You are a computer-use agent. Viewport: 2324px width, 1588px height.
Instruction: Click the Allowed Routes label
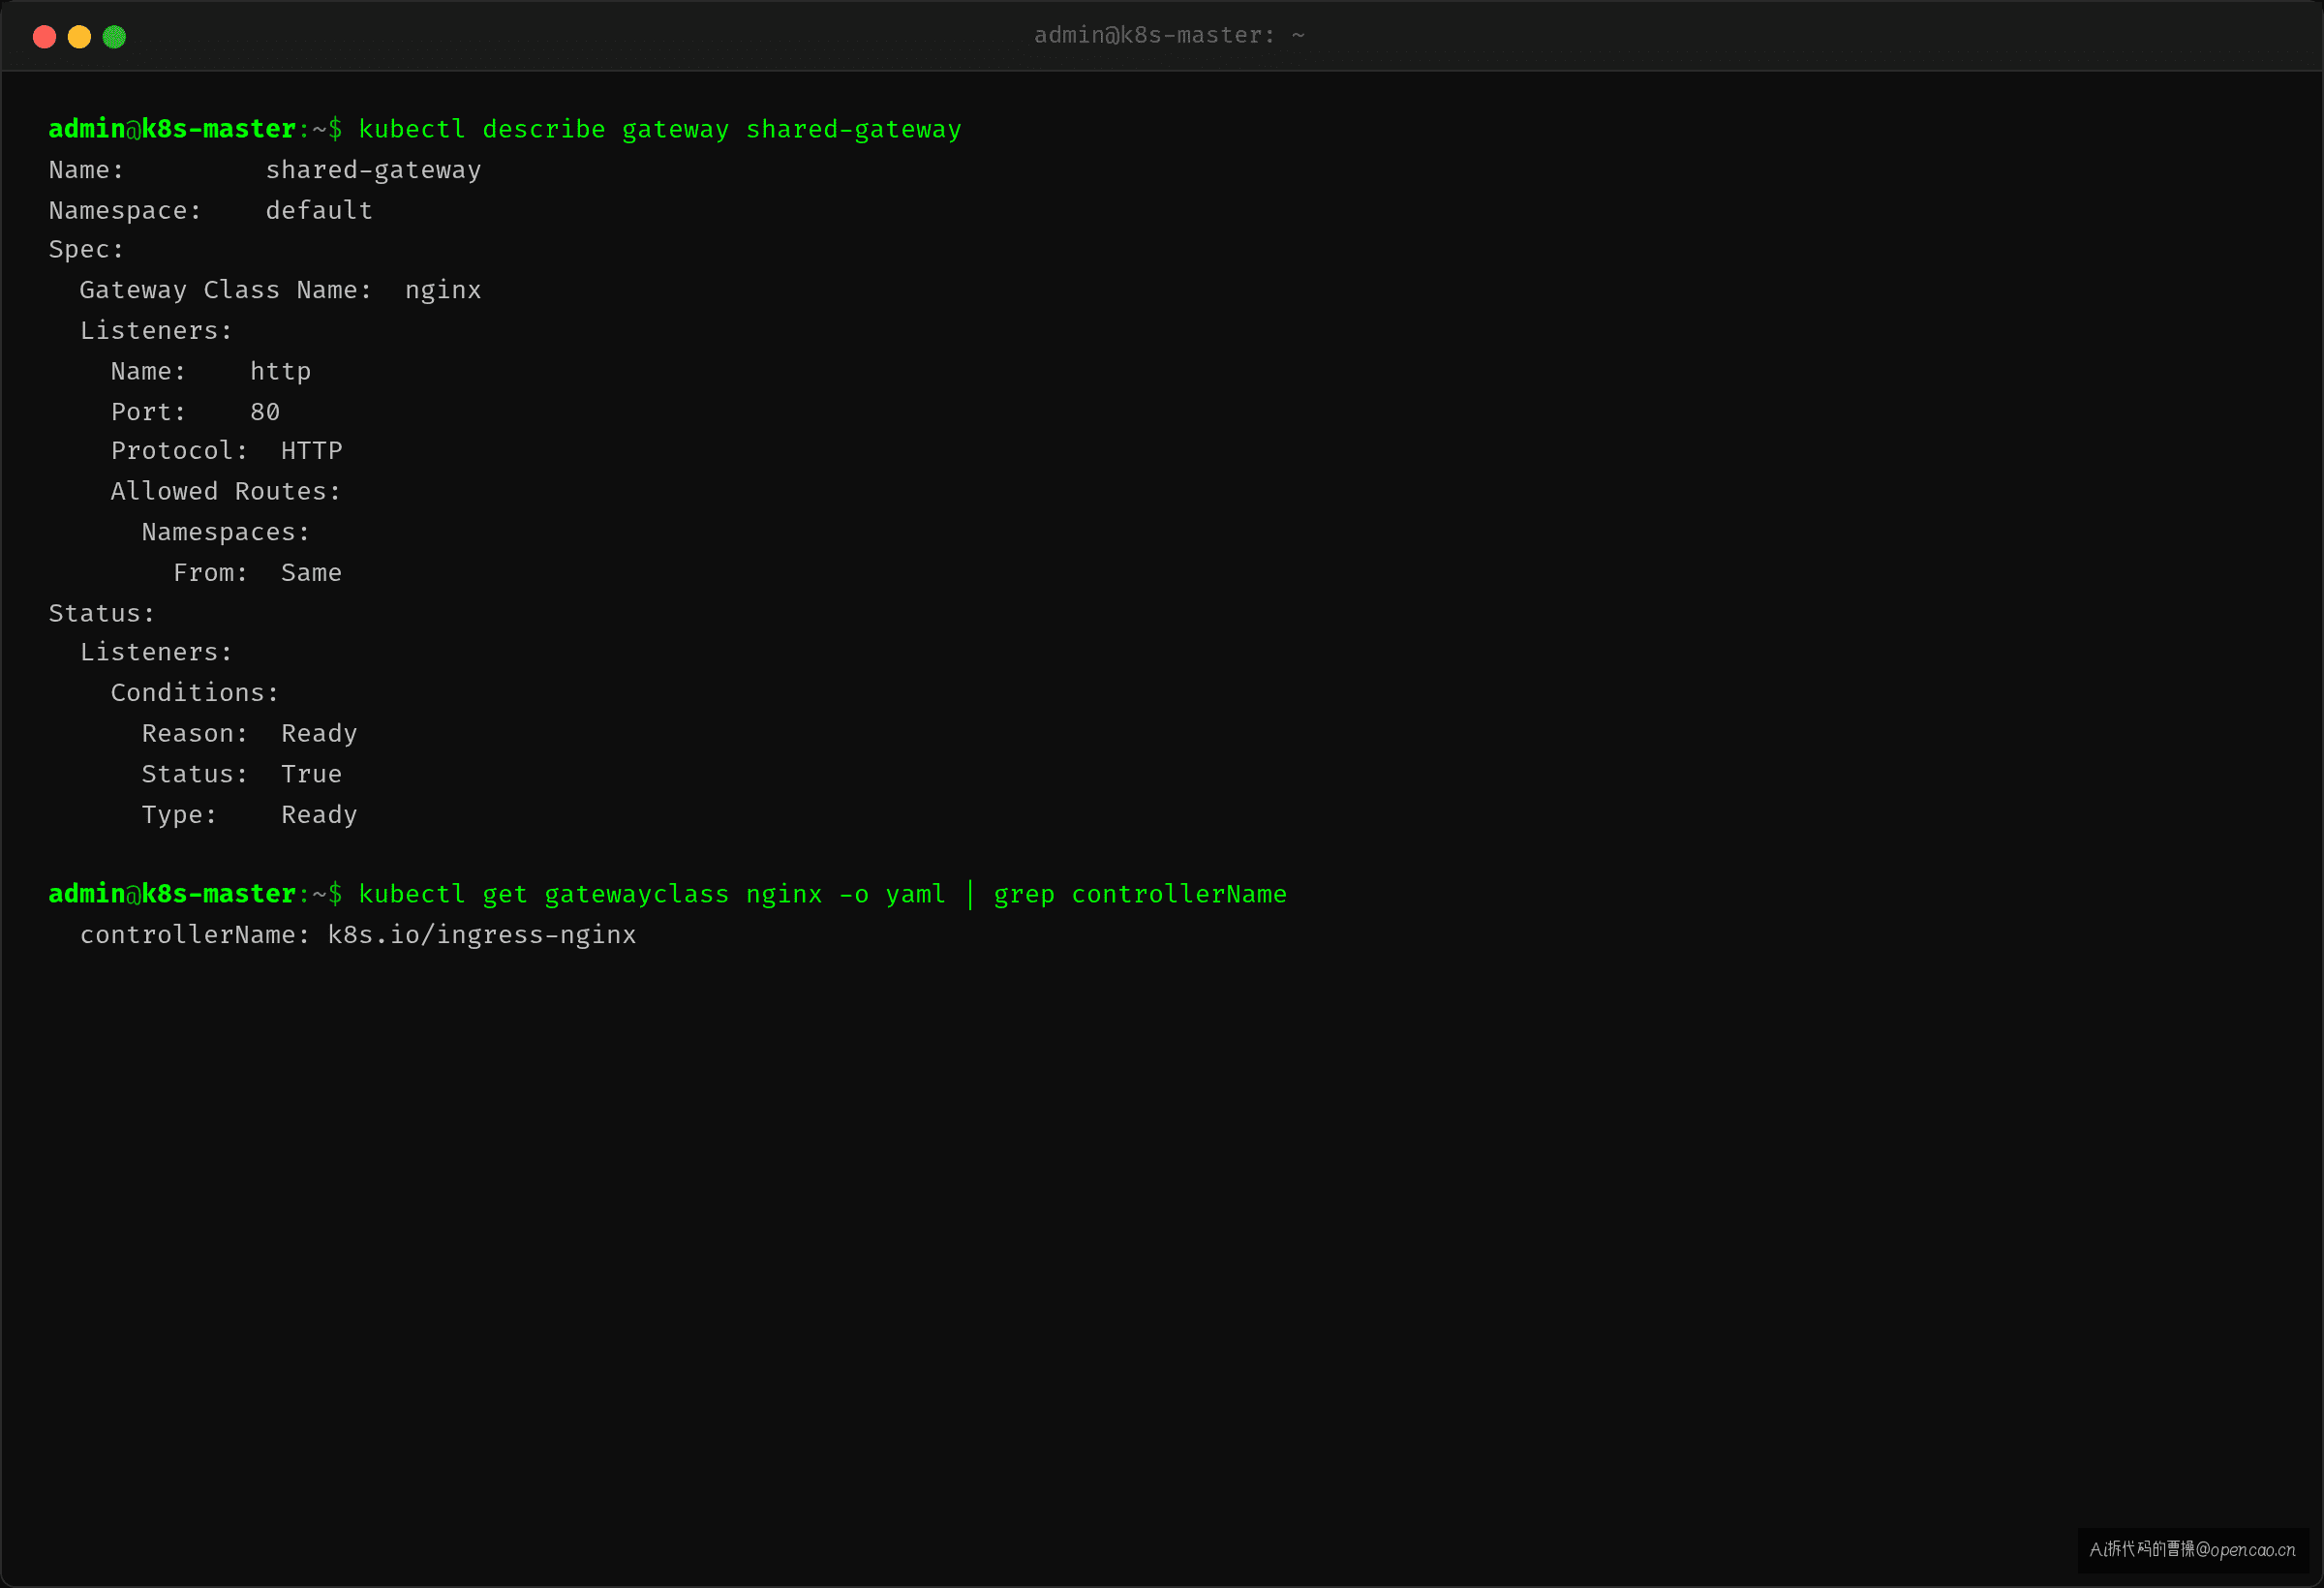click(226, 492)
